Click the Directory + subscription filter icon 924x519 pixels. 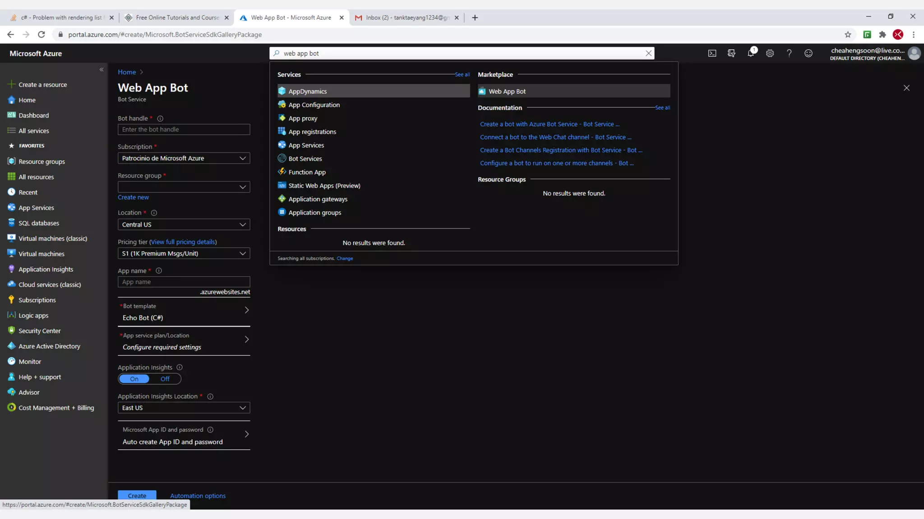point(731,53)
